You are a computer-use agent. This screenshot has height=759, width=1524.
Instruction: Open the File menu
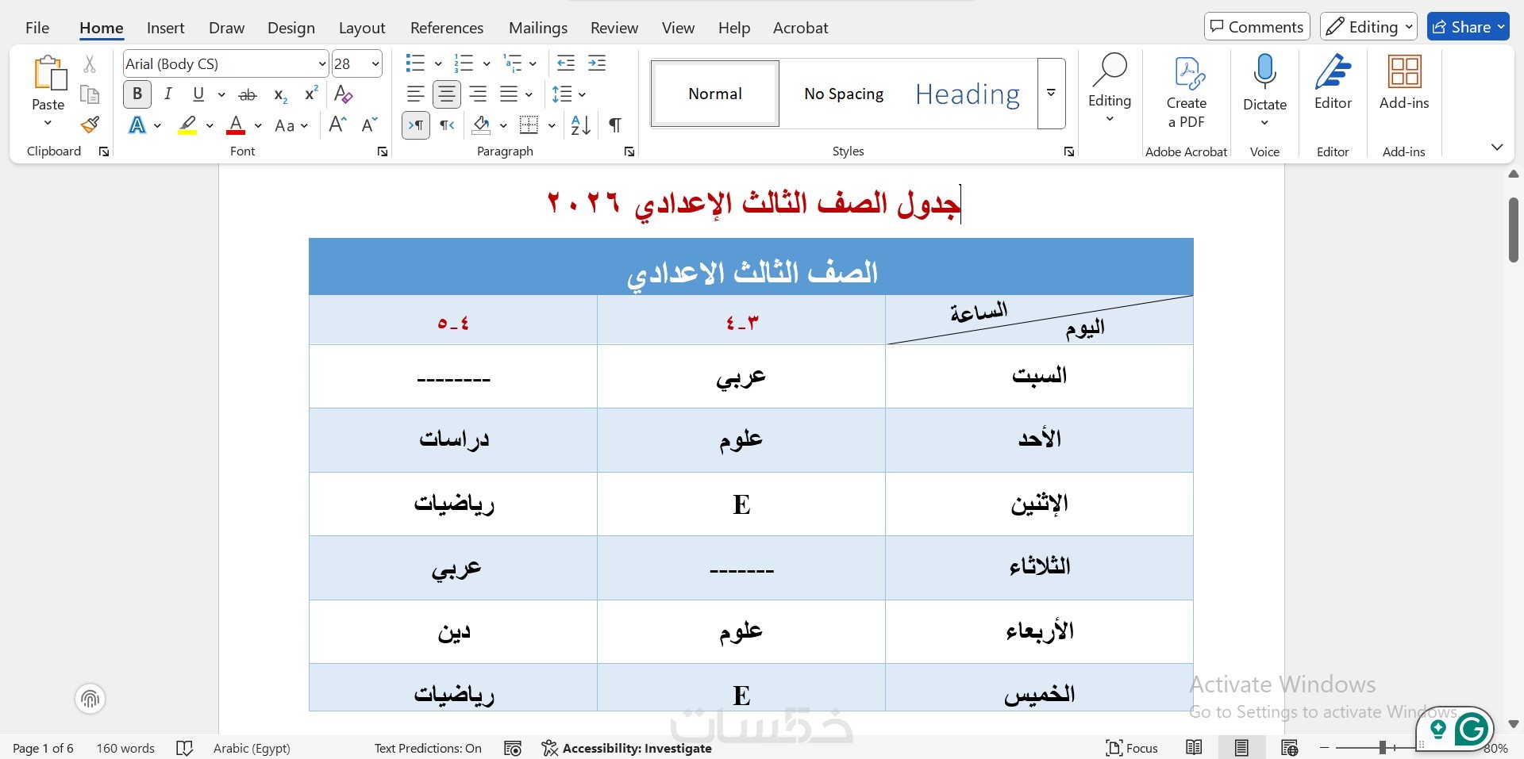(37, 28)
